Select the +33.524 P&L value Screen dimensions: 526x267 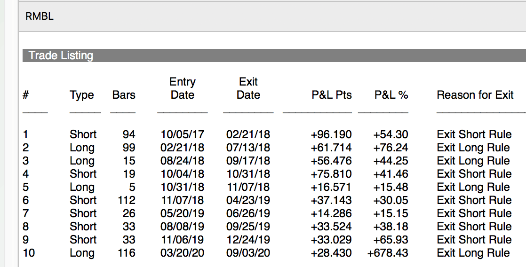point(331,226)
